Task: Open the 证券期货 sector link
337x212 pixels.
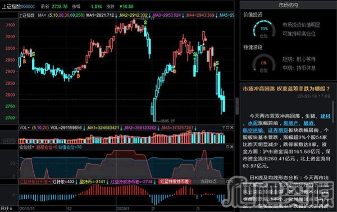Action: (278, 130)
